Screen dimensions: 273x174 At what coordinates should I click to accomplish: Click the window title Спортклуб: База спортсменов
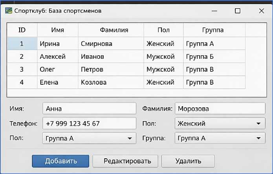(58, 11)
